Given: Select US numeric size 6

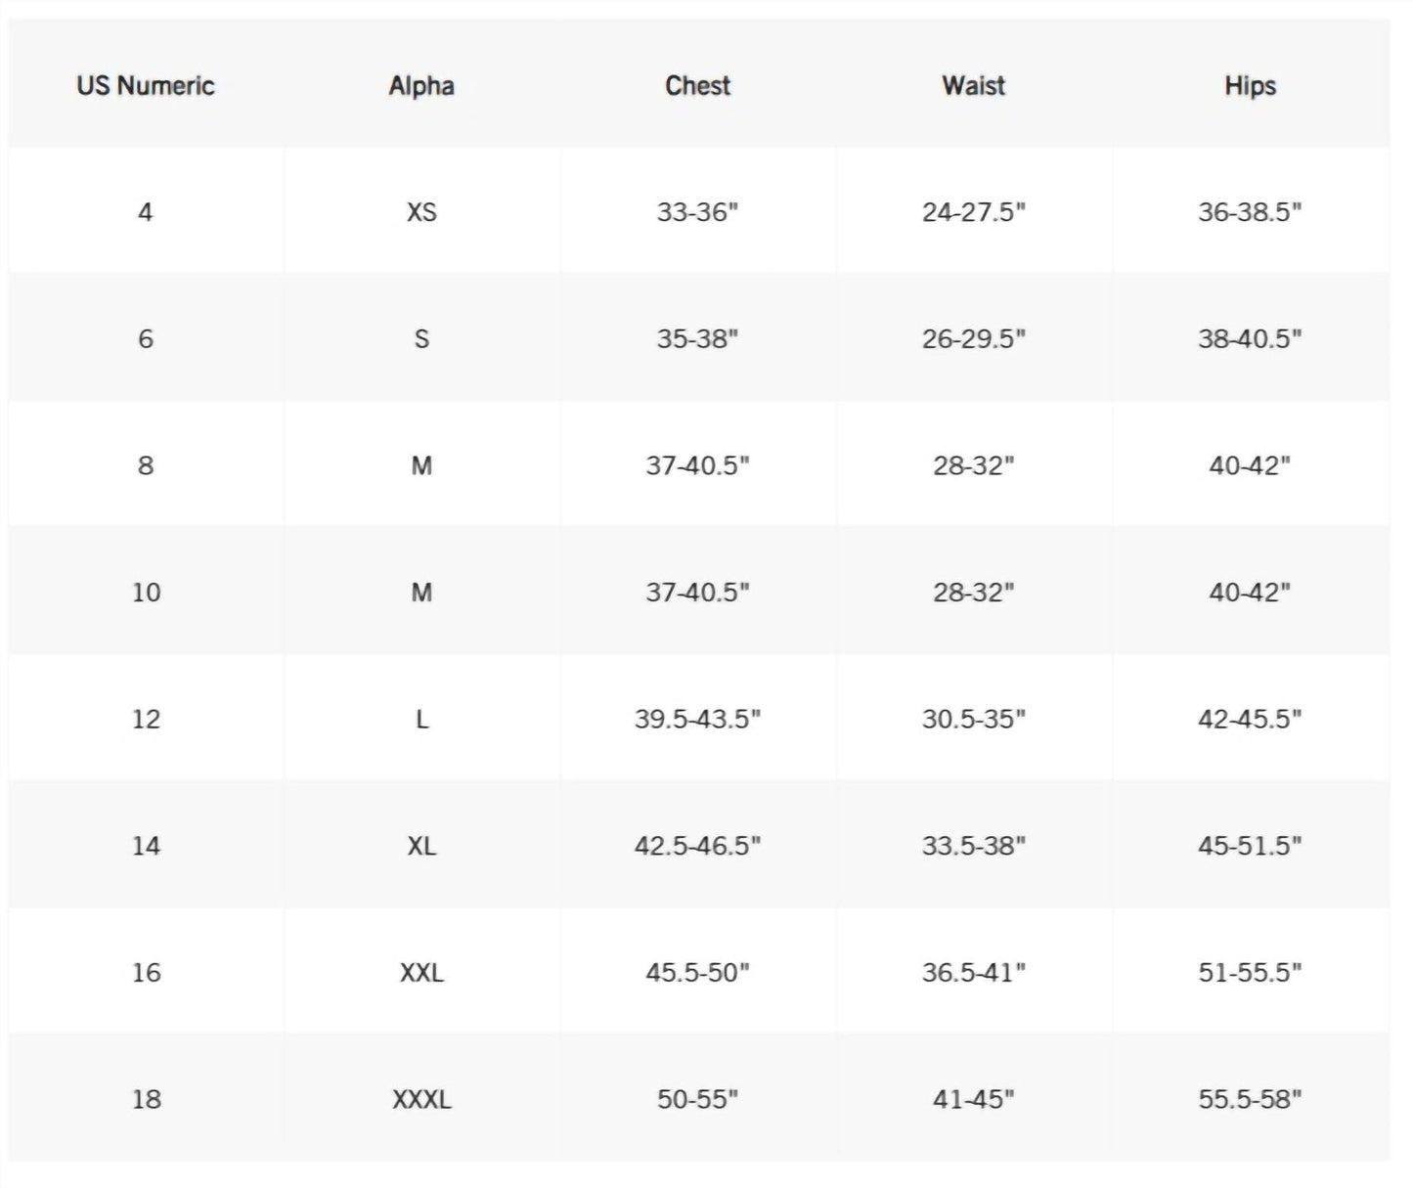Looking at the screenshot, I should pyautogui.click(x=146, y=339).
